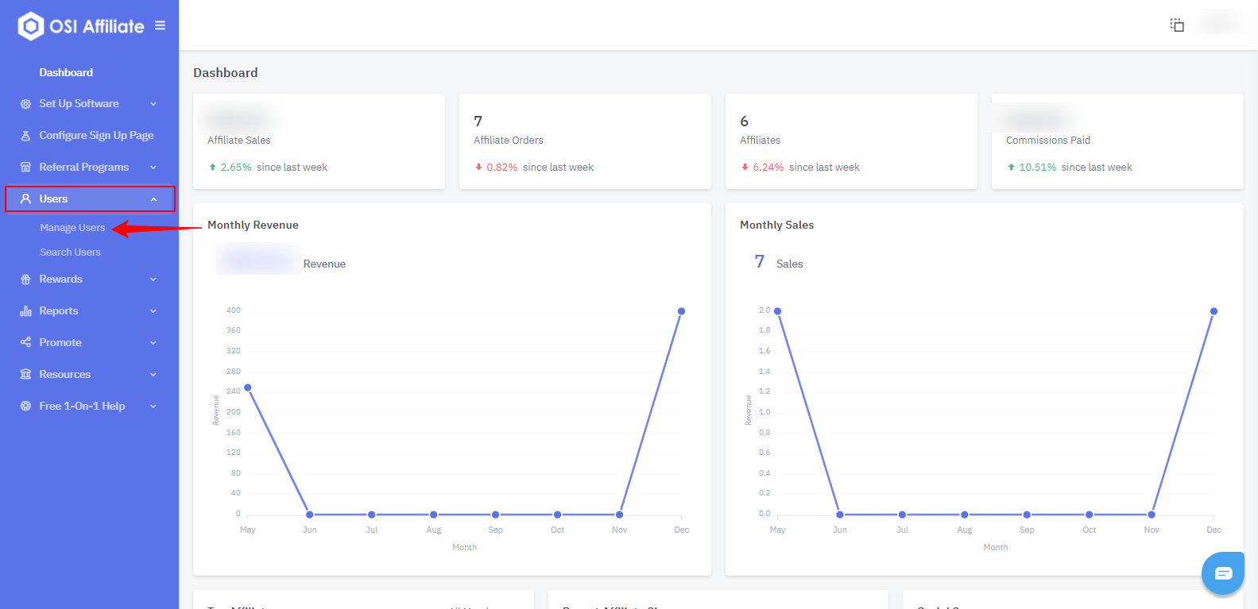Click the OSI Affiliate hexagon logo
The height and width of the screenshot is (609, 1258).
click(x=30, y=26)
